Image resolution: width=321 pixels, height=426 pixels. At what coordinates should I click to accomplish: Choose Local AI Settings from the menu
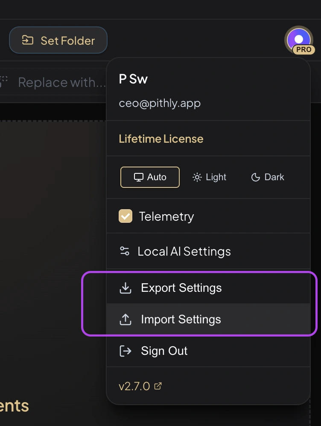coord(184,251)
